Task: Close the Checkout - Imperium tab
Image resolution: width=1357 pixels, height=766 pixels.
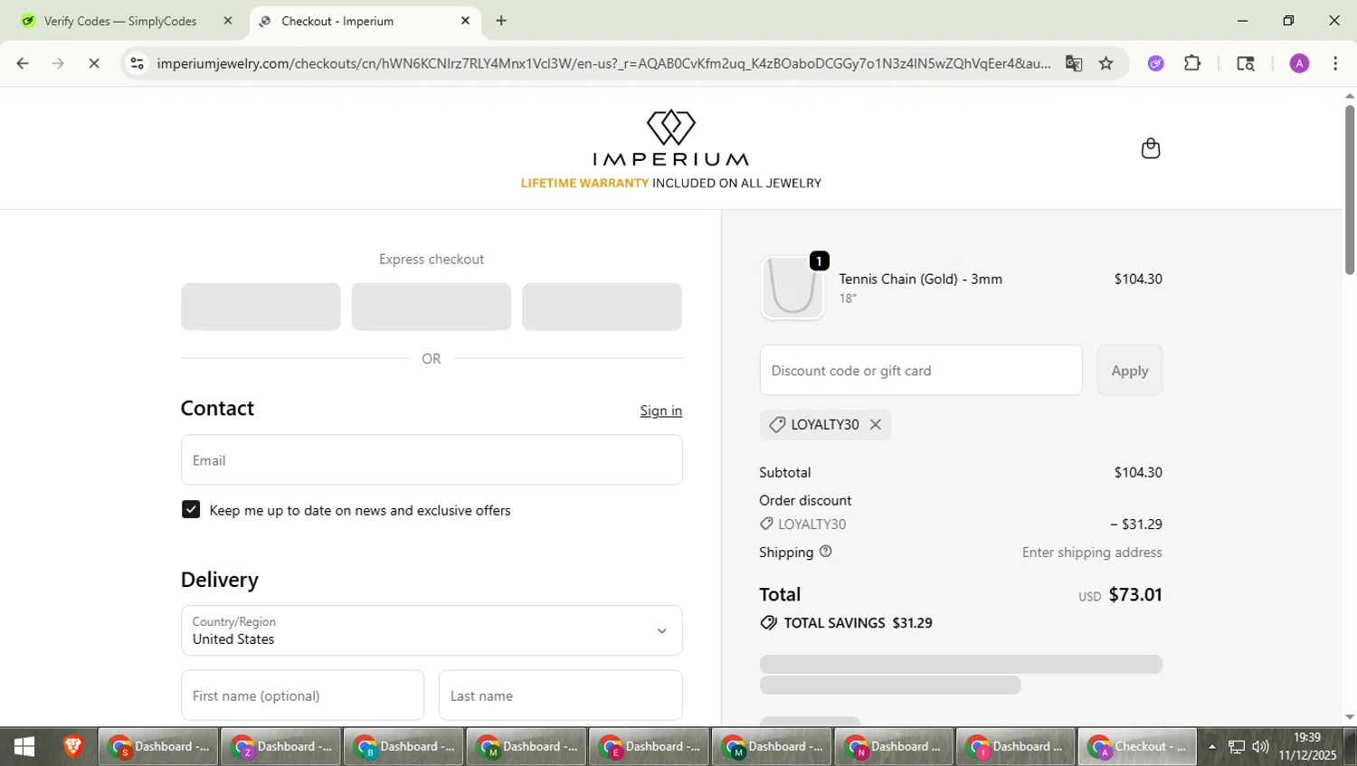Action: point(465,21)
